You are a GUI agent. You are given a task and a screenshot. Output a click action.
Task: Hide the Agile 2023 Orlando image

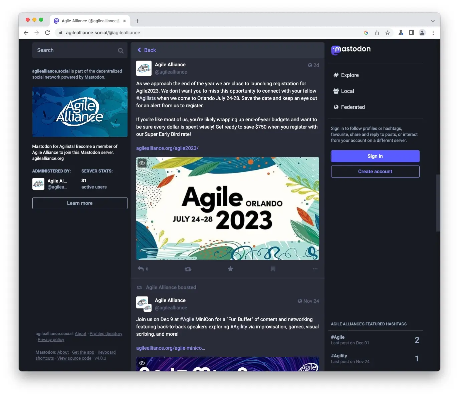tap(142, 163)
